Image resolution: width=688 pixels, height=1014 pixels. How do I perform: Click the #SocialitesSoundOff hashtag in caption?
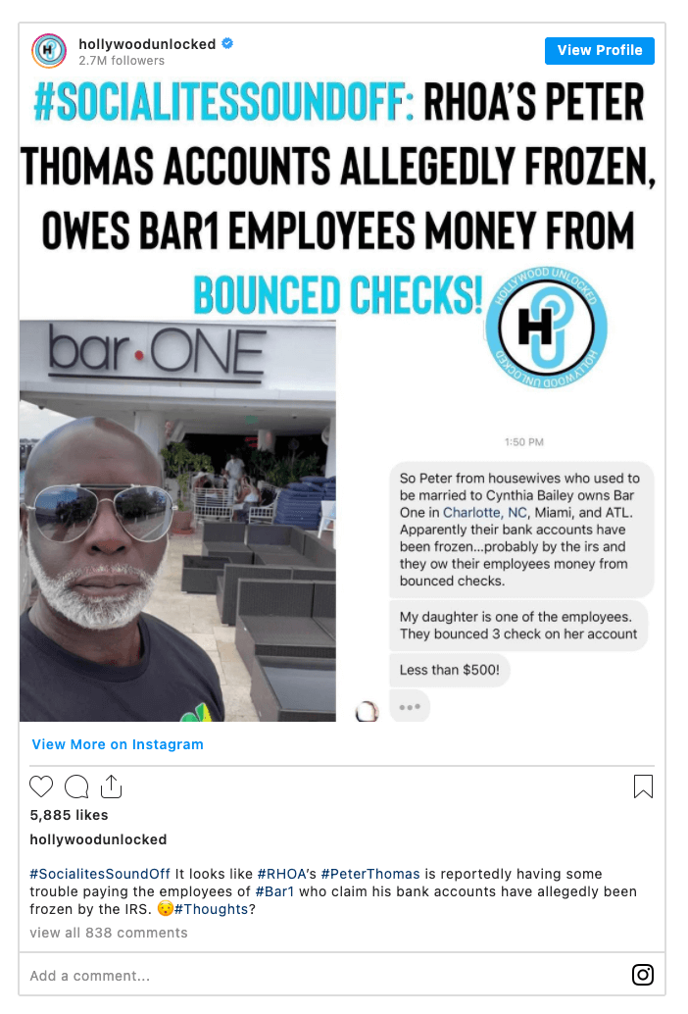[x=100, y=874]
